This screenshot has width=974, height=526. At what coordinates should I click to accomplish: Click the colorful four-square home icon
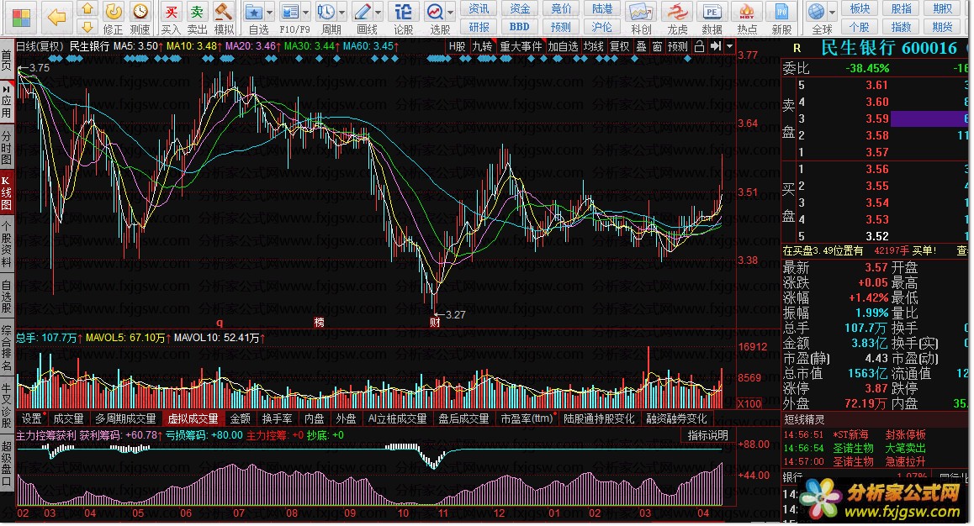(21, 18)
